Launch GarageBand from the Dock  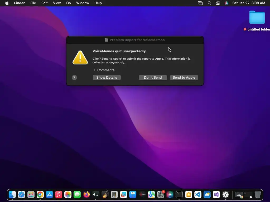click(105, 195)
